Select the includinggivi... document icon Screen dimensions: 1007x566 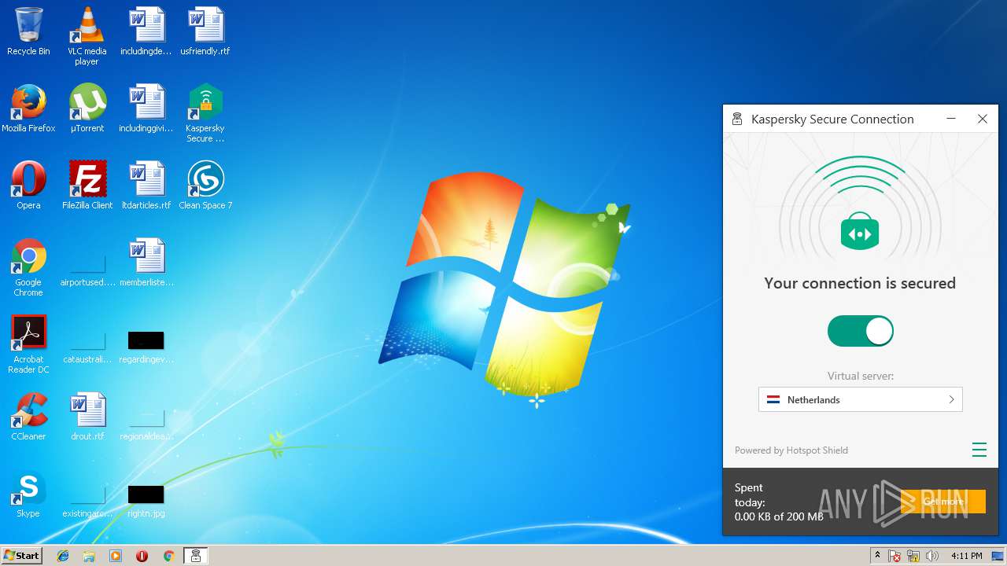coord(146,108)
